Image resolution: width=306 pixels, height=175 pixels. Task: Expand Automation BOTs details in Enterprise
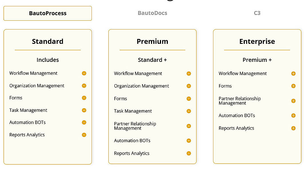pos(293,115)
